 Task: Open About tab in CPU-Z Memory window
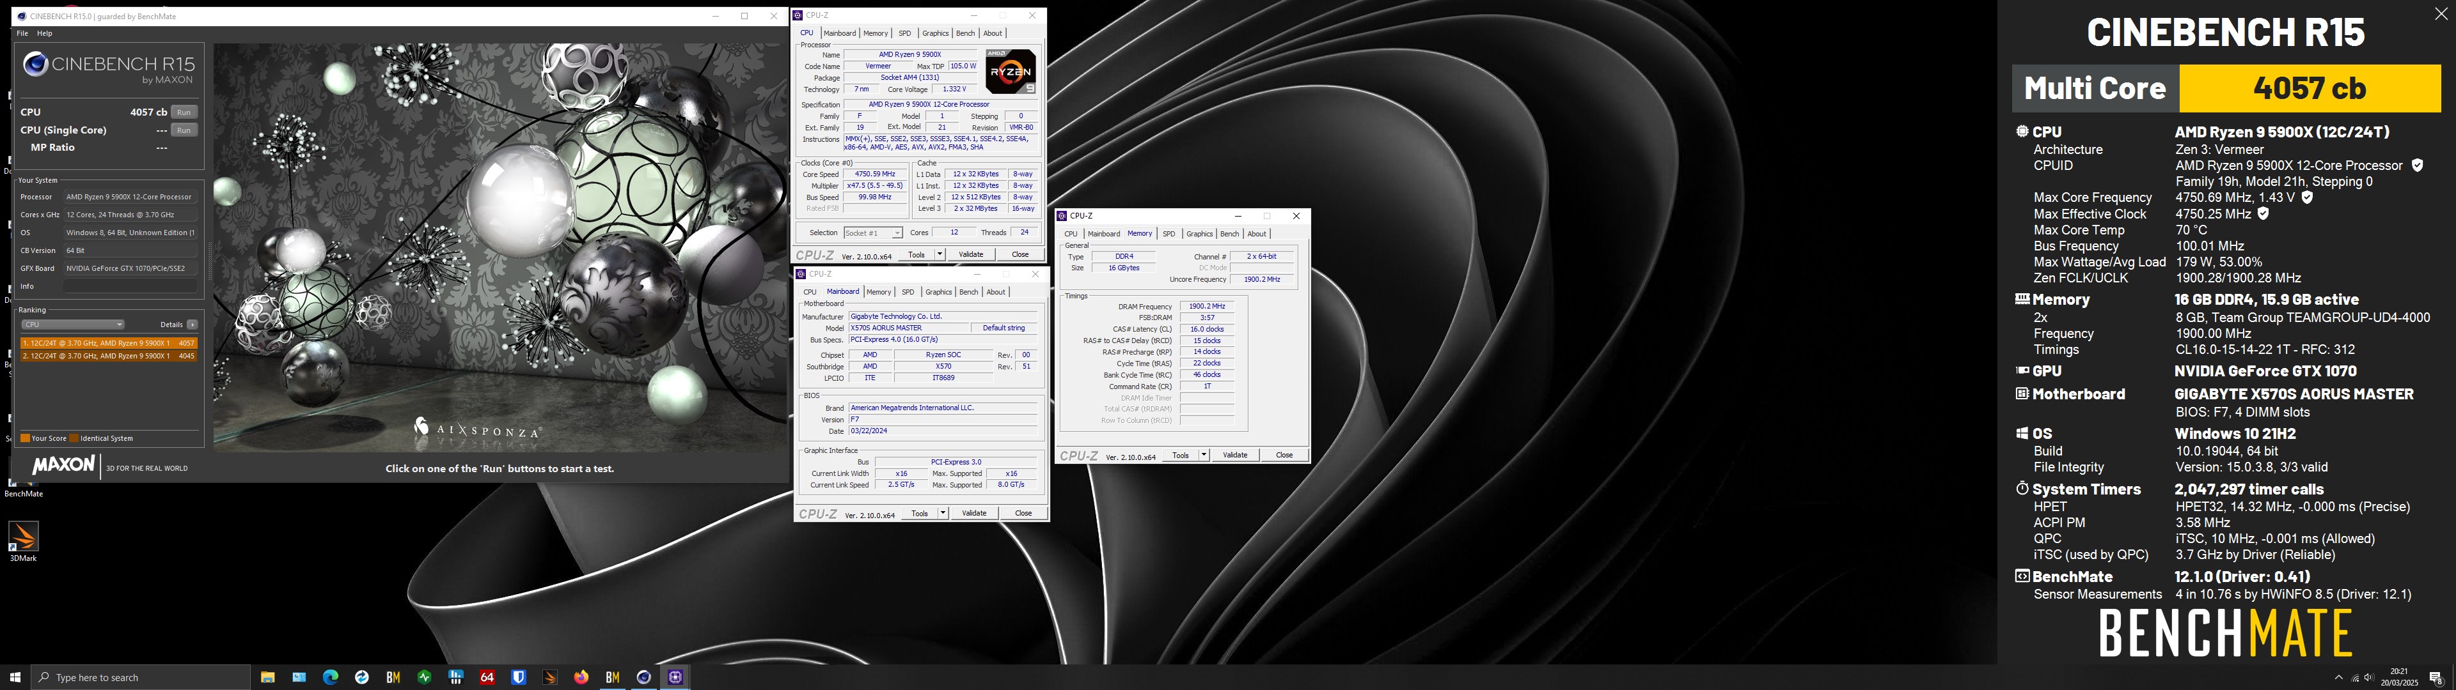point(1257,233)
